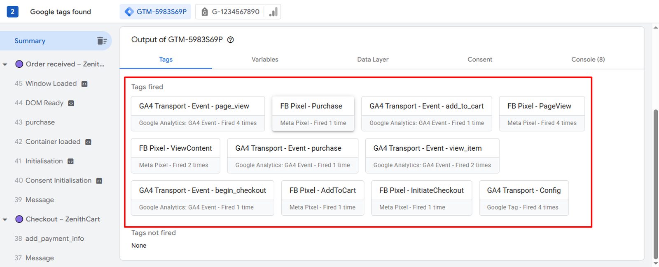The height and width of the screenshot is (267, 659).
Task: Click the bar chart analytics icon after G-1234567890
Action: (273, 12)
